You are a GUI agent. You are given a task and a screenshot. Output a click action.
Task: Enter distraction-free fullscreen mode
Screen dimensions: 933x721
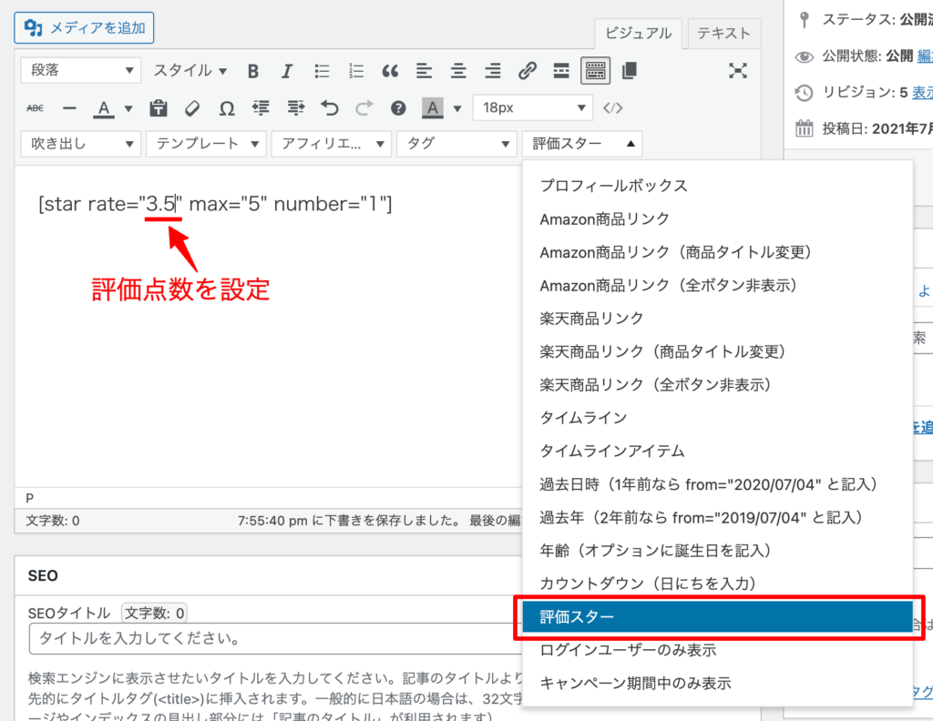click(x=738, y=71)
